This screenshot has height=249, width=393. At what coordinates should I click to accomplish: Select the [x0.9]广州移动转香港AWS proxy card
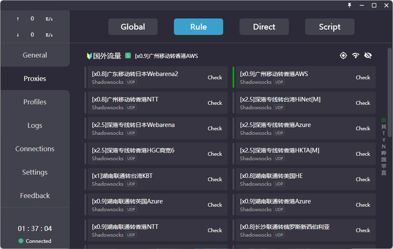(x=304, y=77)
